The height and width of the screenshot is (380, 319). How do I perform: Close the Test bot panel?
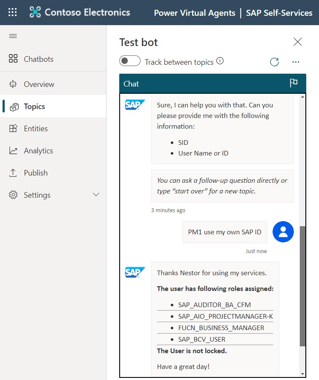click(298, 42)
